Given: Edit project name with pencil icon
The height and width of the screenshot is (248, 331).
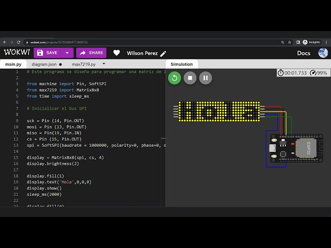Looking at the screenshot, I should pos(163,54).
